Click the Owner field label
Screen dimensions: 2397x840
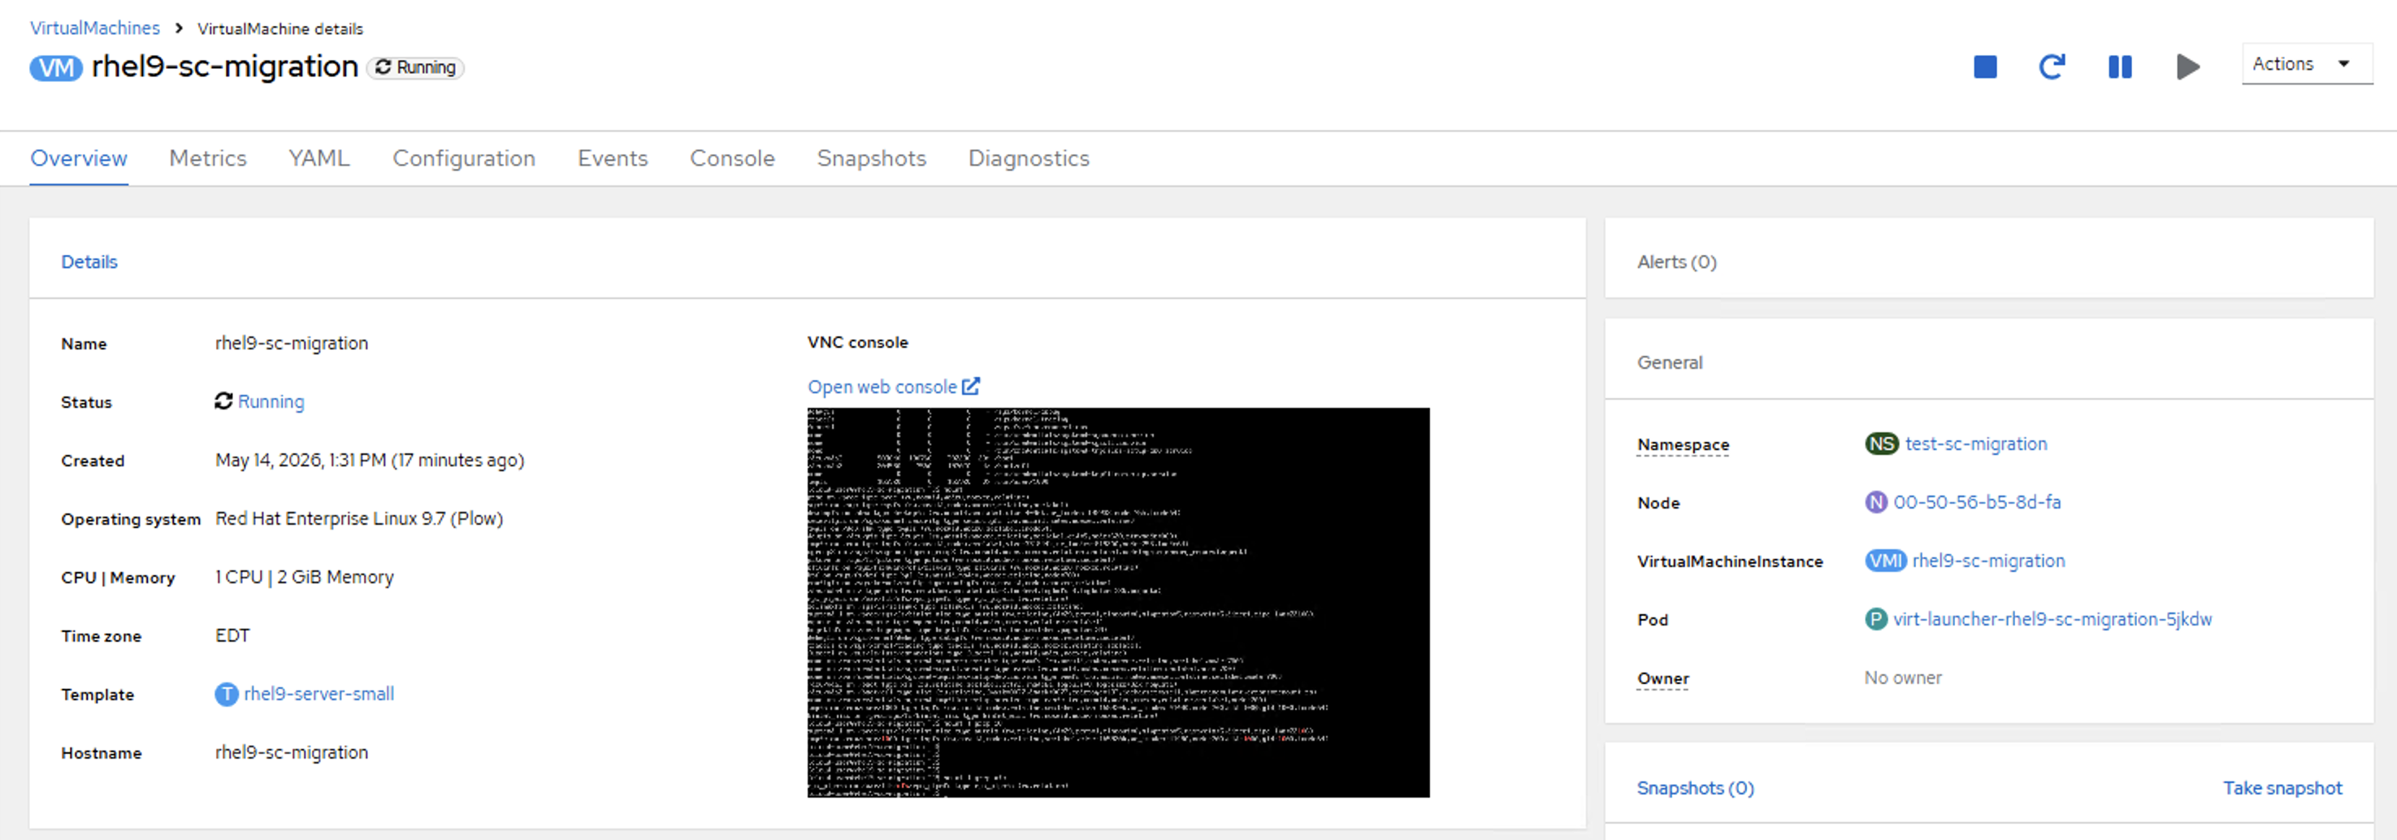tap(1662, 678)
